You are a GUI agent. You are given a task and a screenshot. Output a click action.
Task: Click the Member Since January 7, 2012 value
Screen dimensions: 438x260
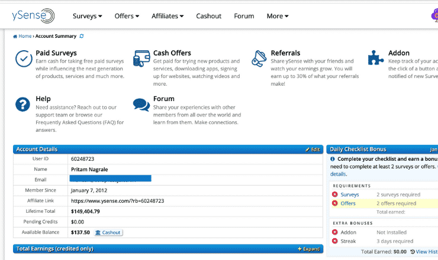click(x=89, y=190)
